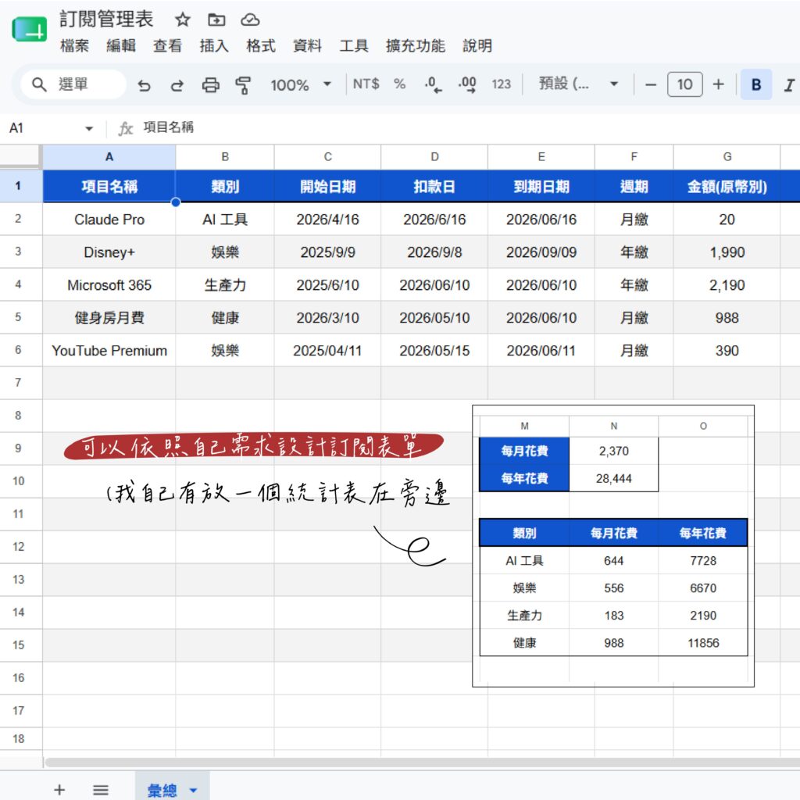
Task: Open the 資料 menu
Action: tap(307, 46)
